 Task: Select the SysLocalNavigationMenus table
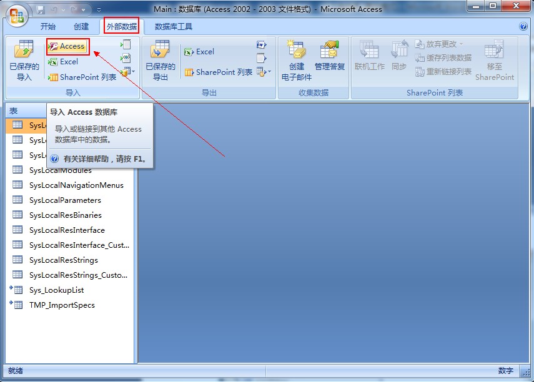coord(70,185)
